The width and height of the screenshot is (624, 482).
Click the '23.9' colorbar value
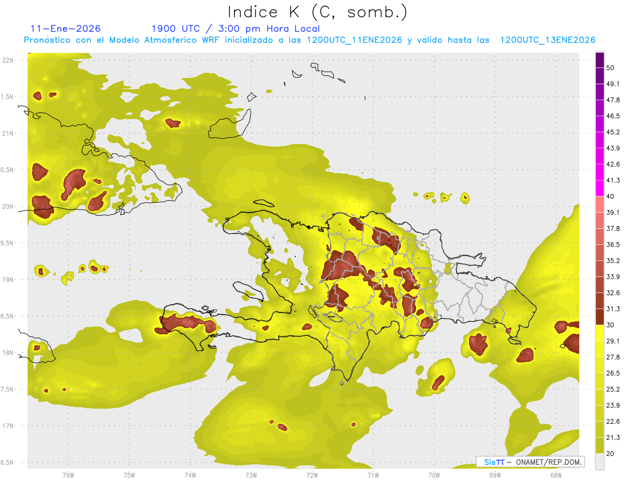pyautogui.click(x=613, y=406)
